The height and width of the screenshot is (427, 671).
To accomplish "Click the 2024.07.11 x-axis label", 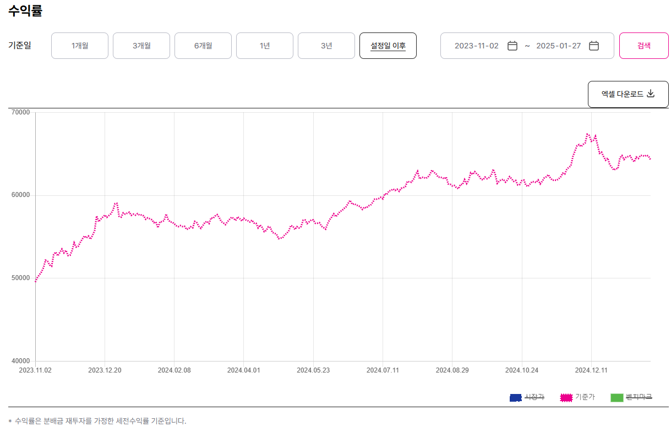I will [x=383, y=370].
